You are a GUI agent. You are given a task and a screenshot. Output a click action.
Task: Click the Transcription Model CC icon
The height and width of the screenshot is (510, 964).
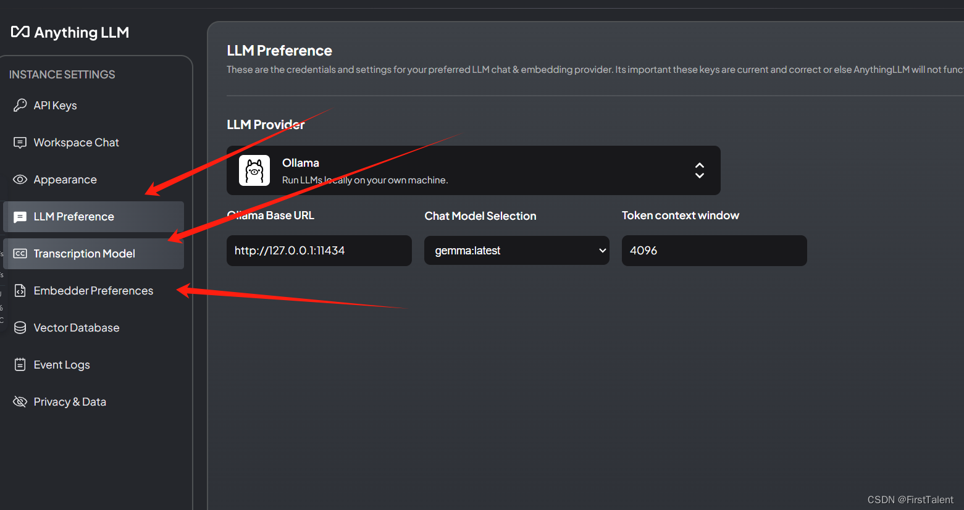[20, 254]
